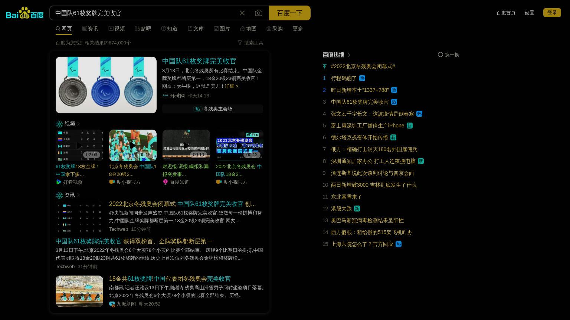Open hot search 泽连斯基说此次谈判

point(373,173)
